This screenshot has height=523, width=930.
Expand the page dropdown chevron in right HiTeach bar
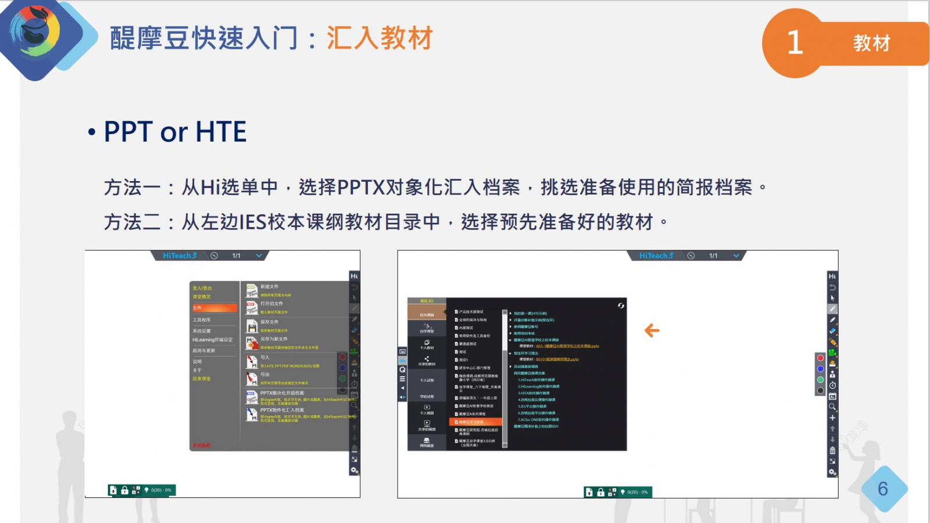click(x=736, y=256)
